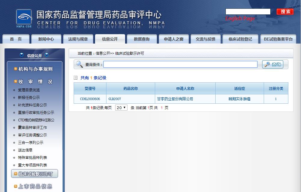
Task: Click the list icon beside record count
Action: (x=76, y=78)
